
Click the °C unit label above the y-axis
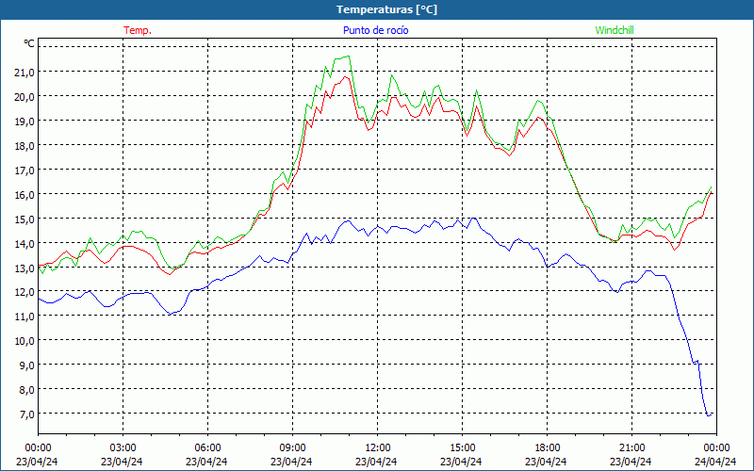tap(29, 43)
